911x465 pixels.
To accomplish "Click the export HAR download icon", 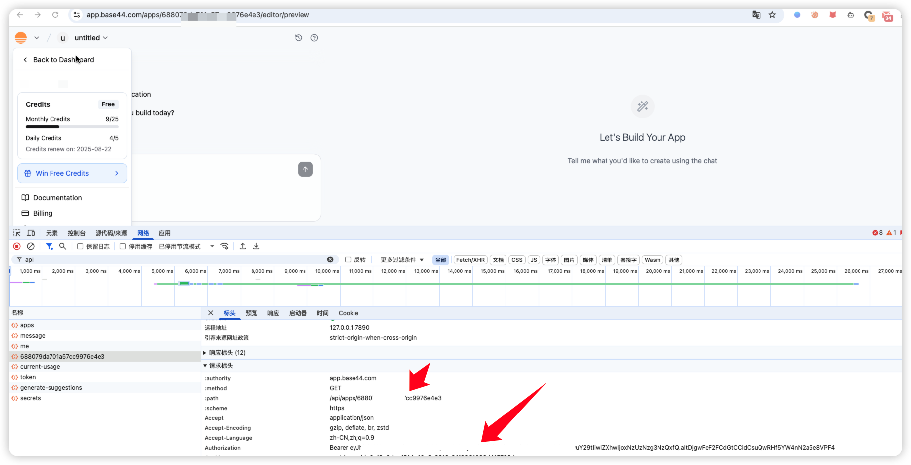I will [x=256, y=246].
